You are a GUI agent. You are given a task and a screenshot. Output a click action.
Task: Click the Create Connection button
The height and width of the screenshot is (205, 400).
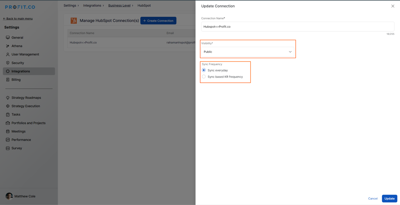(158, 21)
